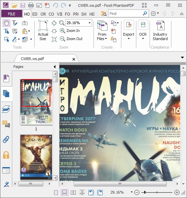Open the document tab list dropdown
The image size is (187, 198).
[182, 58]
